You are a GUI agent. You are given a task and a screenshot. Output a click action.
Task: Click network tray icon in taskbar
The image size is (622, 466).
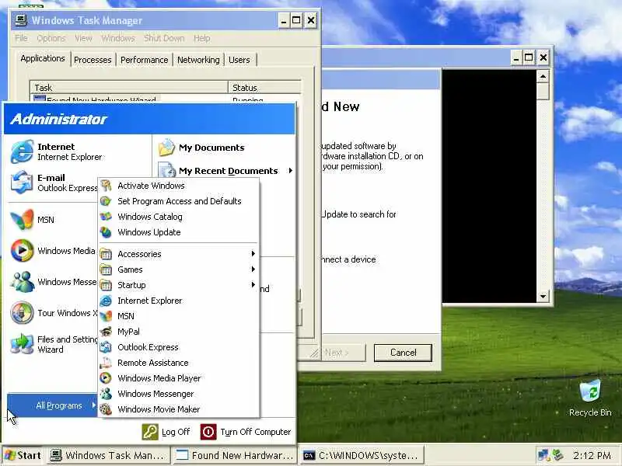pyautogui.click(x=543, y=455)
